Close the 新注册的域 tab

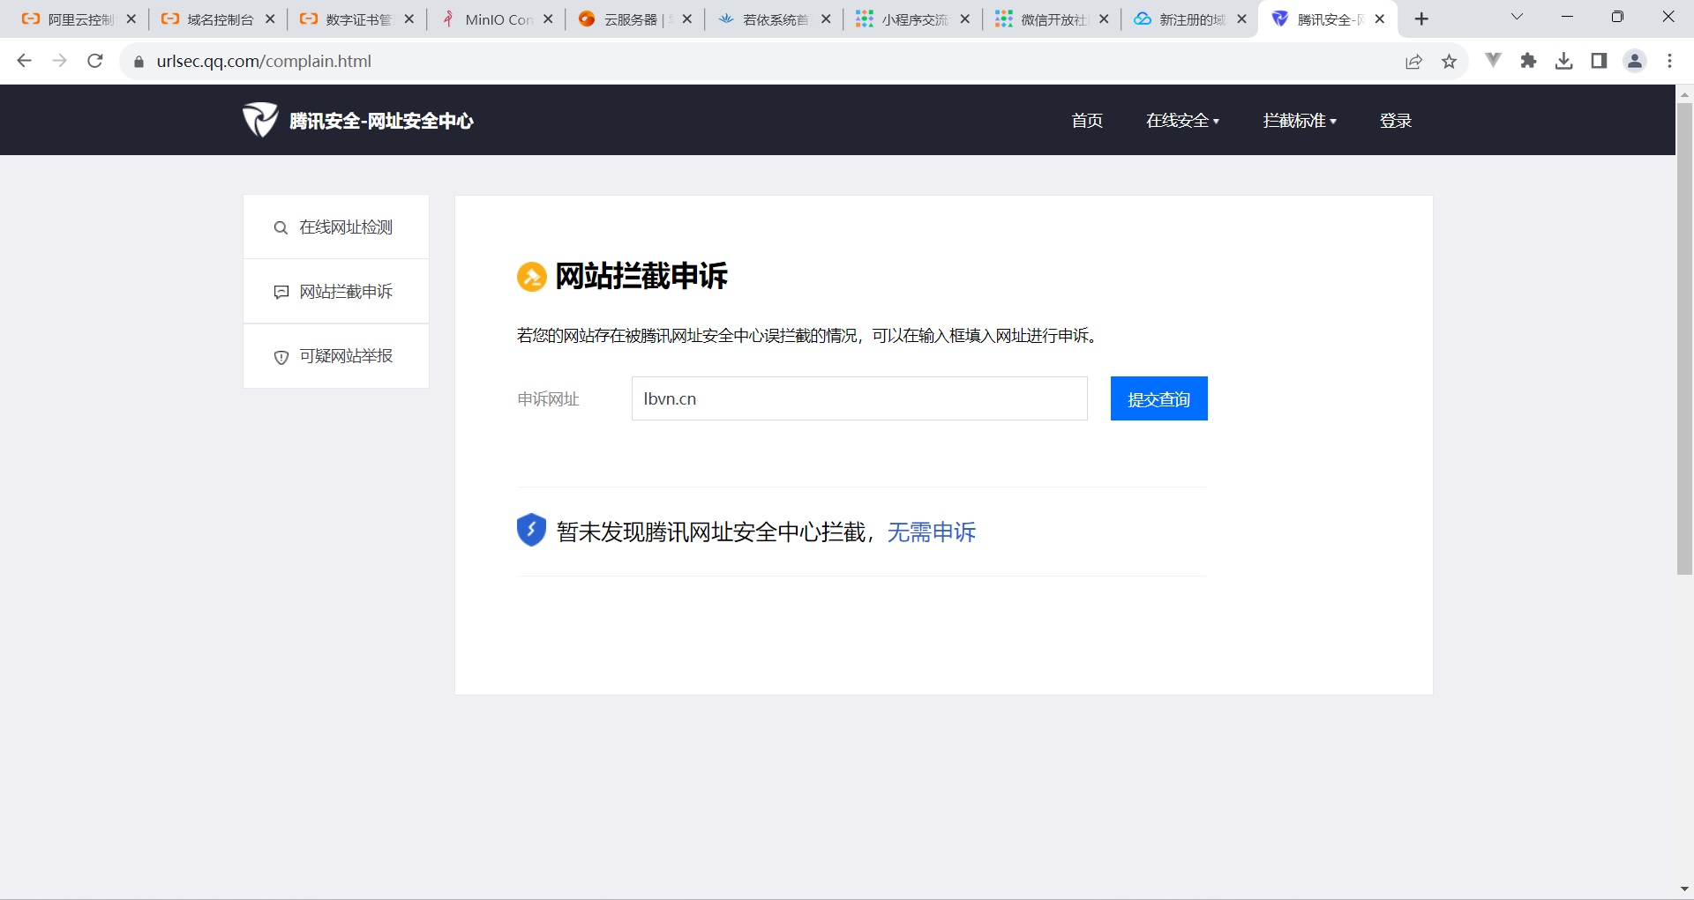pos(1242,19)
